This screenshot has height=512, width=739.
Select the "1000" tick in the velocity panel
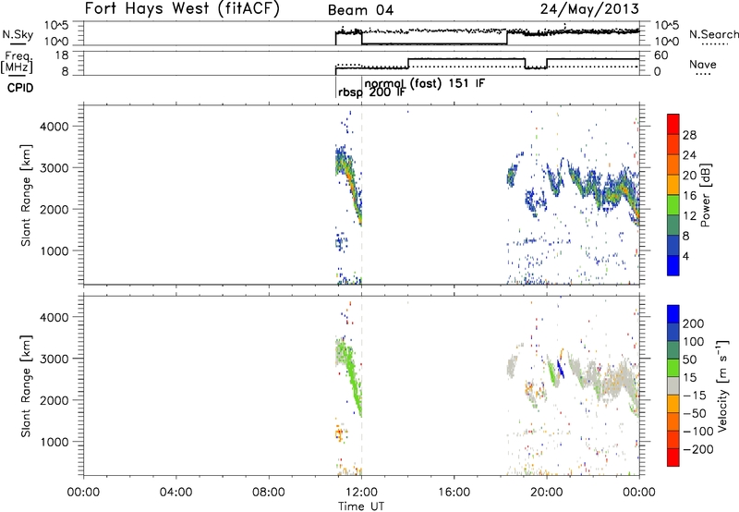coord(54,442)
